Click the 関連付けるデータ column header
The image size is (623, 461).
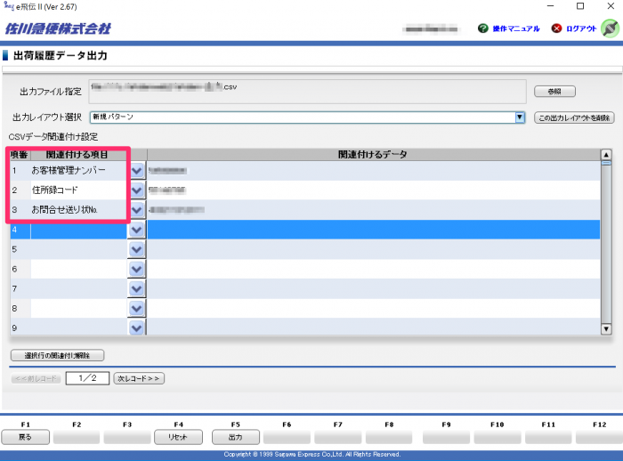[373, 155]
